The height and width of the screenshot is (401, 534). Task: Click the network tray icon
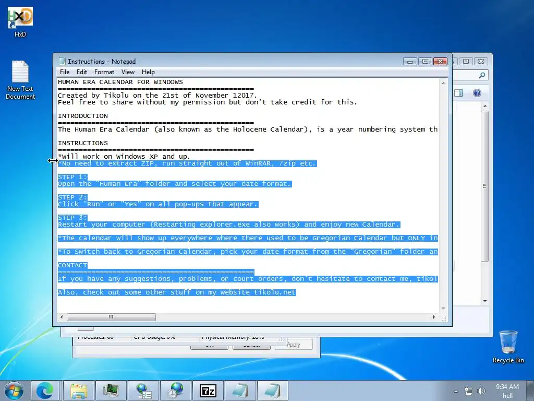pos(469,391)
